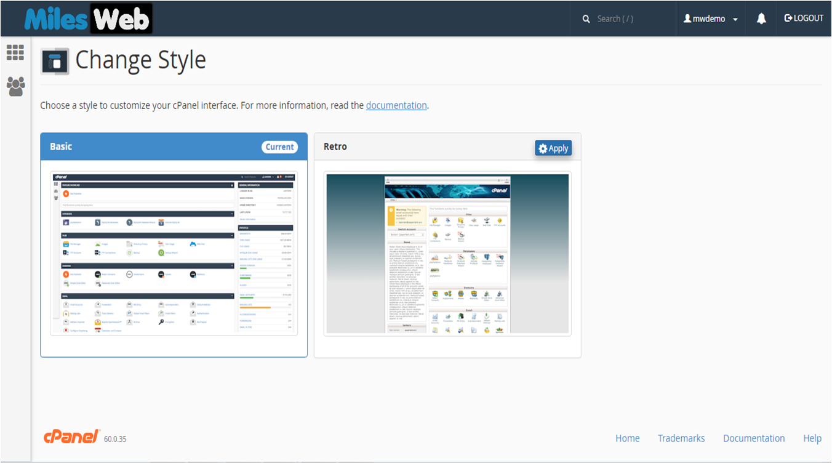Open the documentation link
Image resolution: width=832 pixels, height=463 pixels.
point(396,105)
